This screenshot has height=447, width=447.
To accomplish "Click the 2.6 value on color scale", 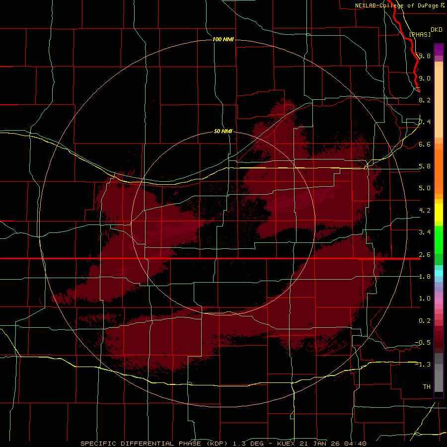I will coord(425,255).
